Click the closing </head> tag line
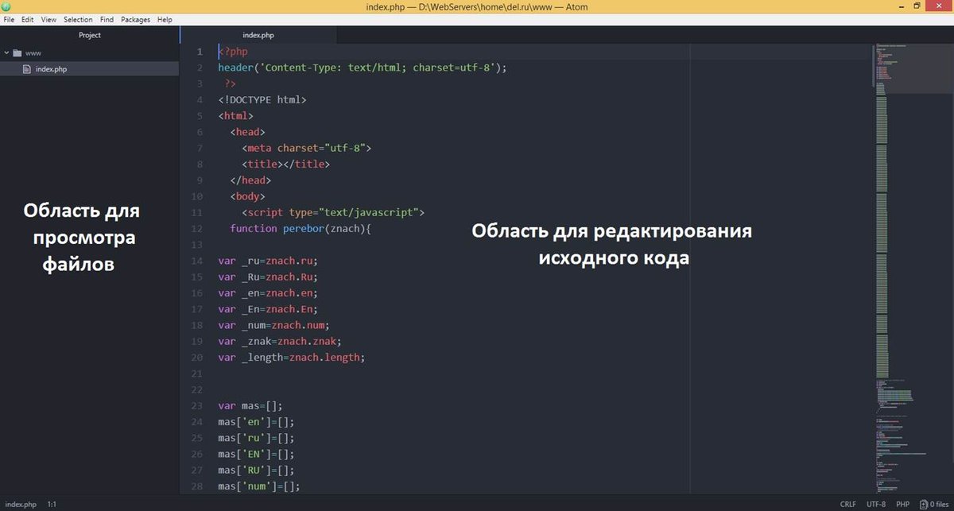954x511 pixels. pyautogui.click(x=250, y=180)
